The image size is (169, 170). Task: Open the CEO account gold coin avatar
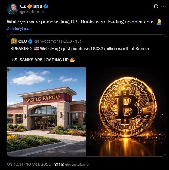(14, 41)
